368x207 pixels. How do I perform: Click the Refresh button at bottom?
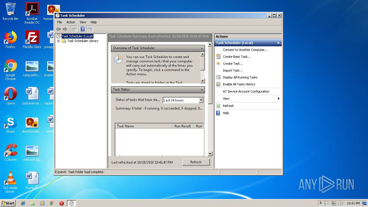point(196,162)
